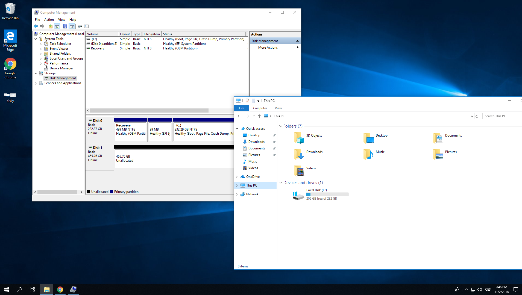Click the volume list horizontal scrollbar
Viewport: 522px width, 295px height.
(x=149, y=111)
